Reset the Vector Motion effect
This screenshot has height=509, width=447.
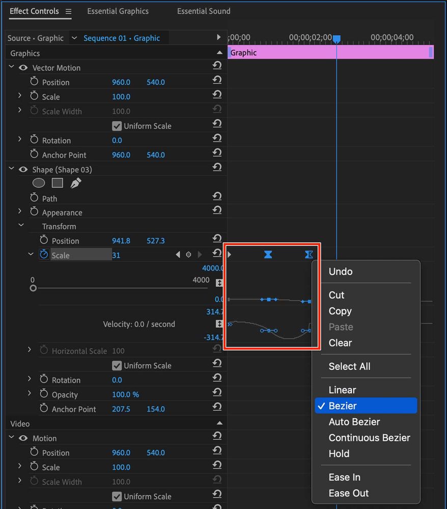tap(217, 65)
